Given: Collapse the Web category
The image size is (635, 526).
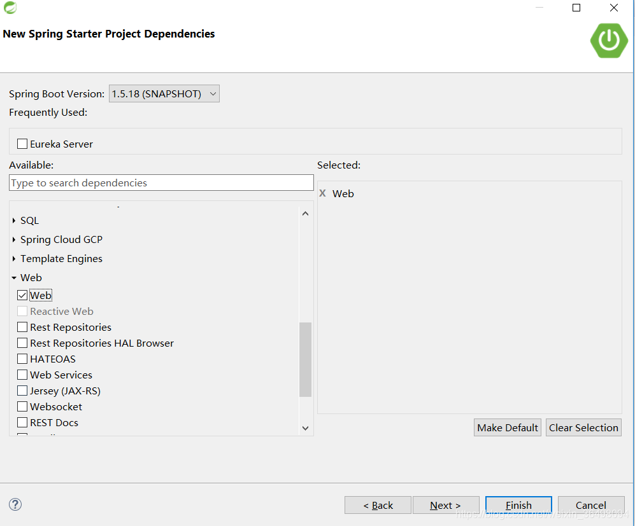Looking at the screenshot, I should coord(14,278).
